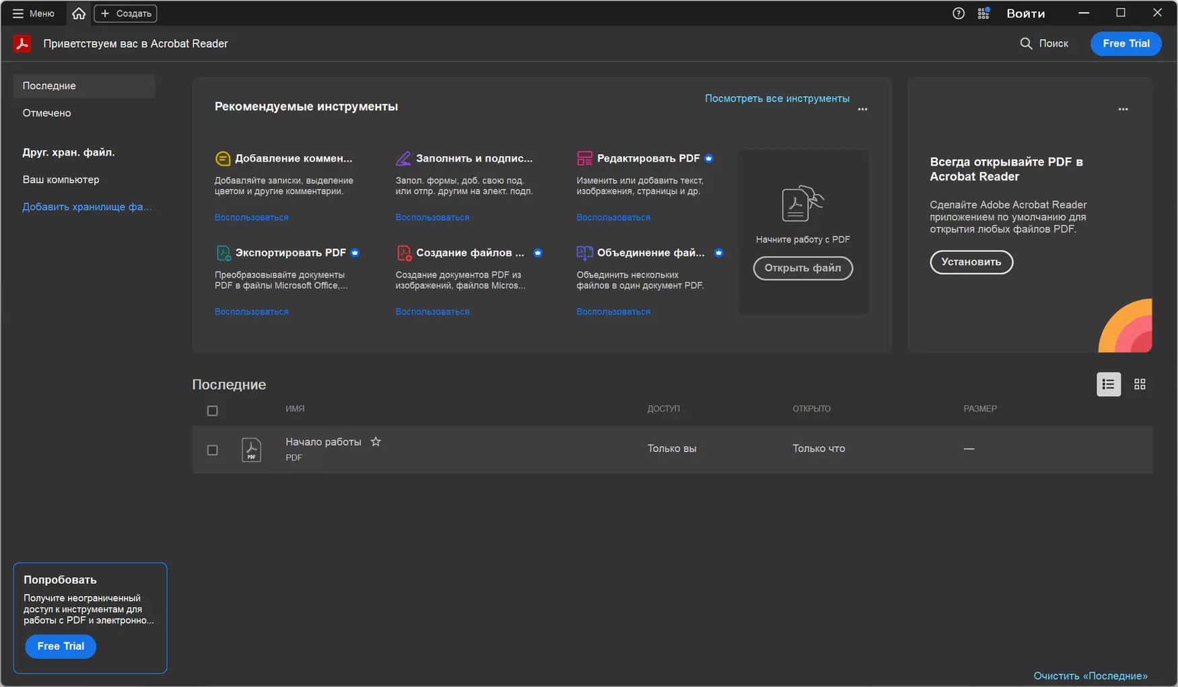Click the PDF file icon of Начало работы

[251, 450]
